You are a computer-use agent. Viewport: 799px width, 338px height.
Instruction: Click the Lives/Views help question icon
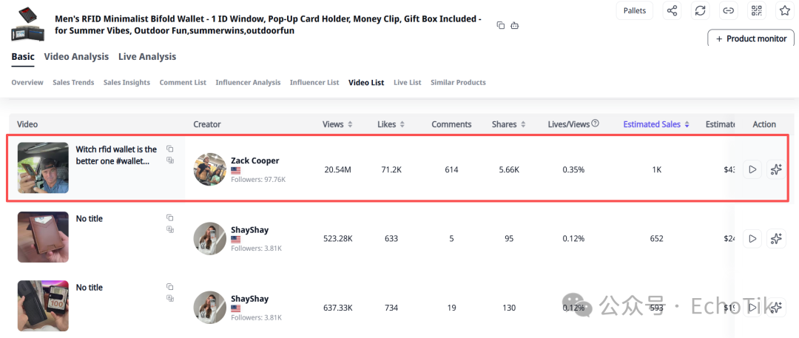click(595, 124)
